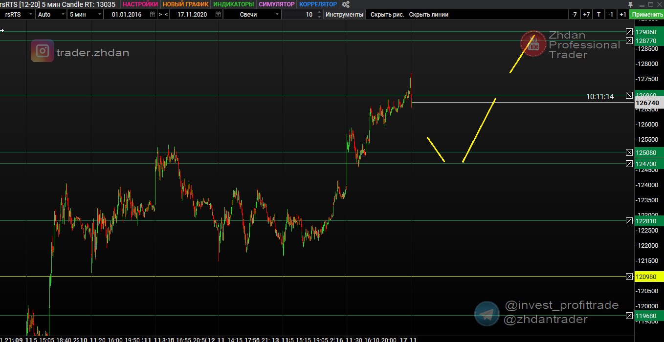Remove the 120980 level line marker

[x=629, y=277]
